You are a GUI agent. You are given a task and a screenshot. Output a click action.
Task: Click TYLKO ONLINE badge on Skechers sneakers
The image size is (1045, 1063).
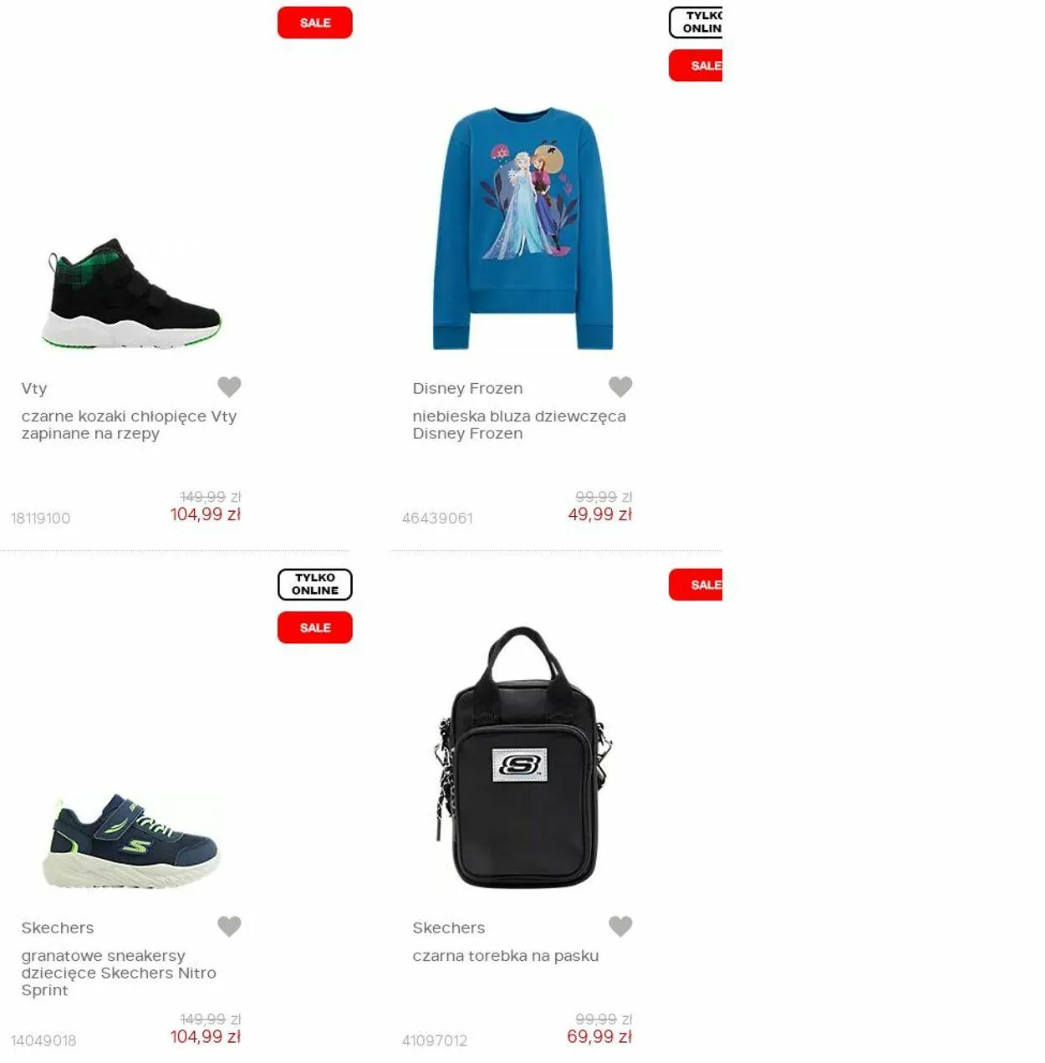(x=315, y=584)
